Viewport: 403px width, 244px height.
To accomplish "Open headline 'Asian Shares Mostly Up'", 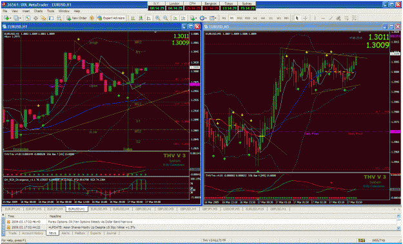I will (x=92, y=227).
